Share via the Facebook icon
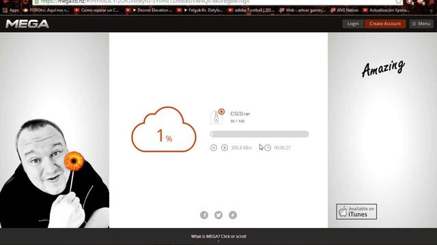437x245 pixels. [204, 215]
